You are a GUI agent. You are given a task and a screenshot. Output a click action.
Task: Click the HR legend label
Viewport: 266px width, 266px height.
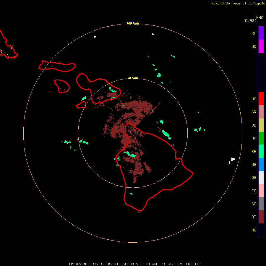[254, 138]
